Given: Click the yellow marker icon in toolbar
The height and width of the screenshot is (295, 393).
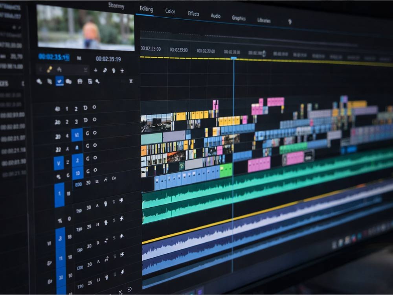Looking at the screenshot, I should click(50, 69).
